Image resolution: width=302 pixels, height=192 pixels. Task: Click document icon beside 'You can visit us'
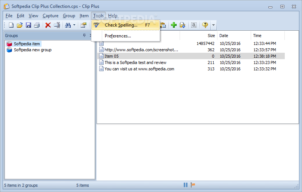(x=101, y=69)
